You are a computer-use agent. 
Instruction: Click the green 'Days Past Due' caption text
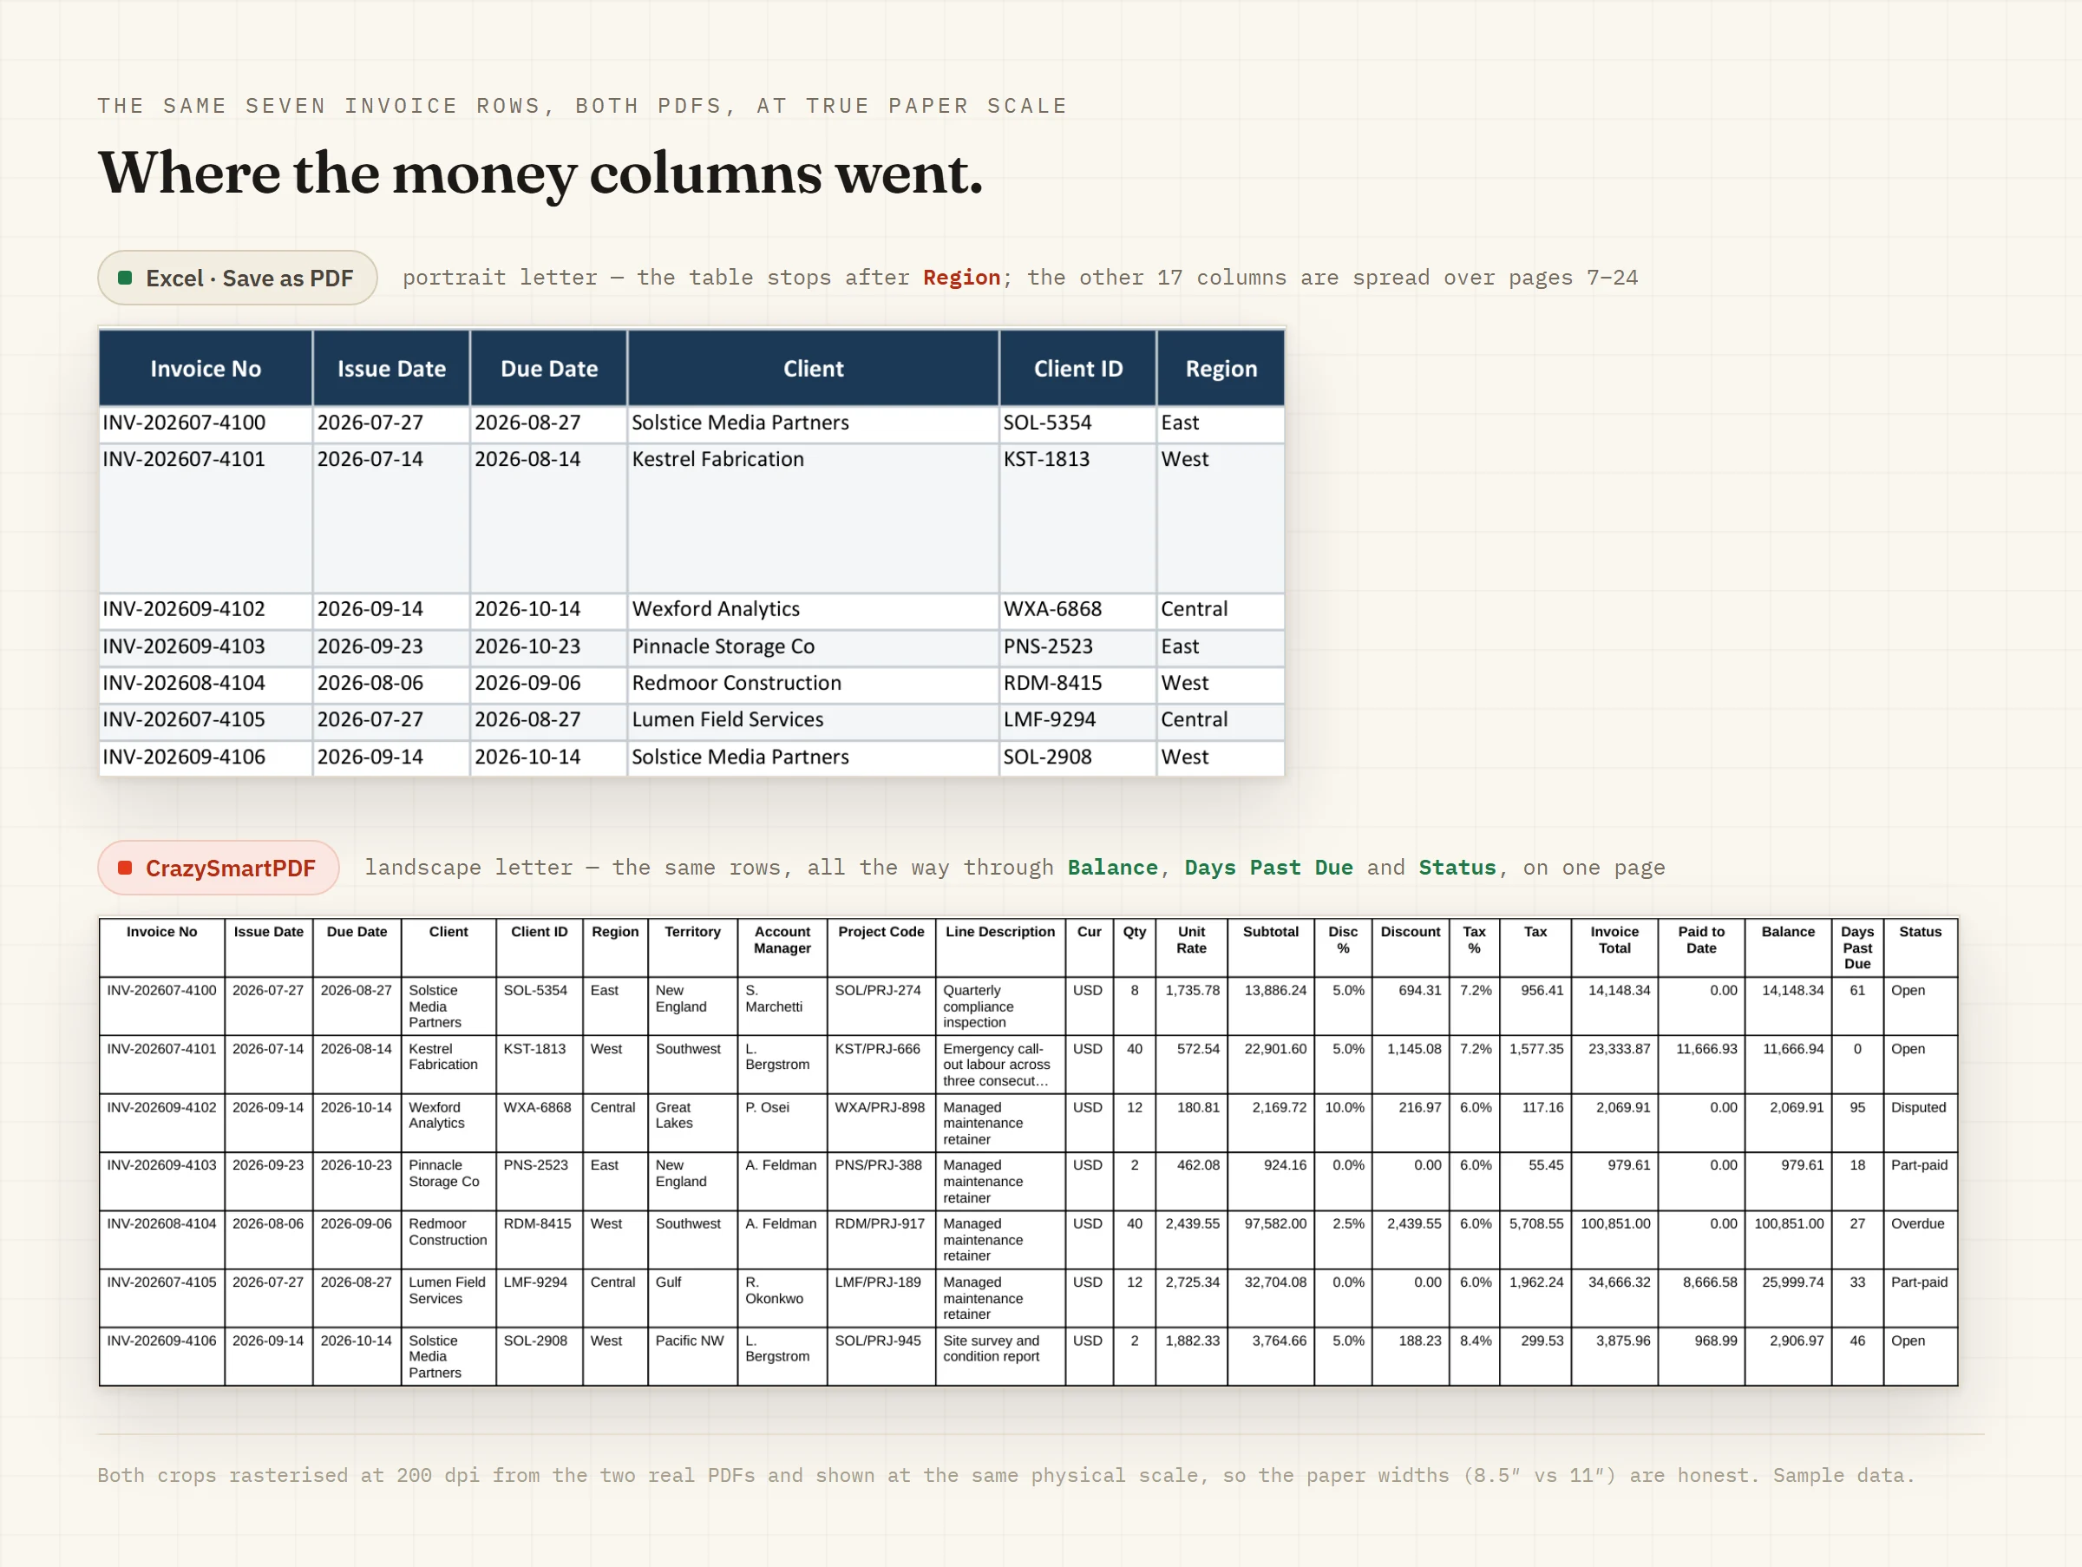1267,868
